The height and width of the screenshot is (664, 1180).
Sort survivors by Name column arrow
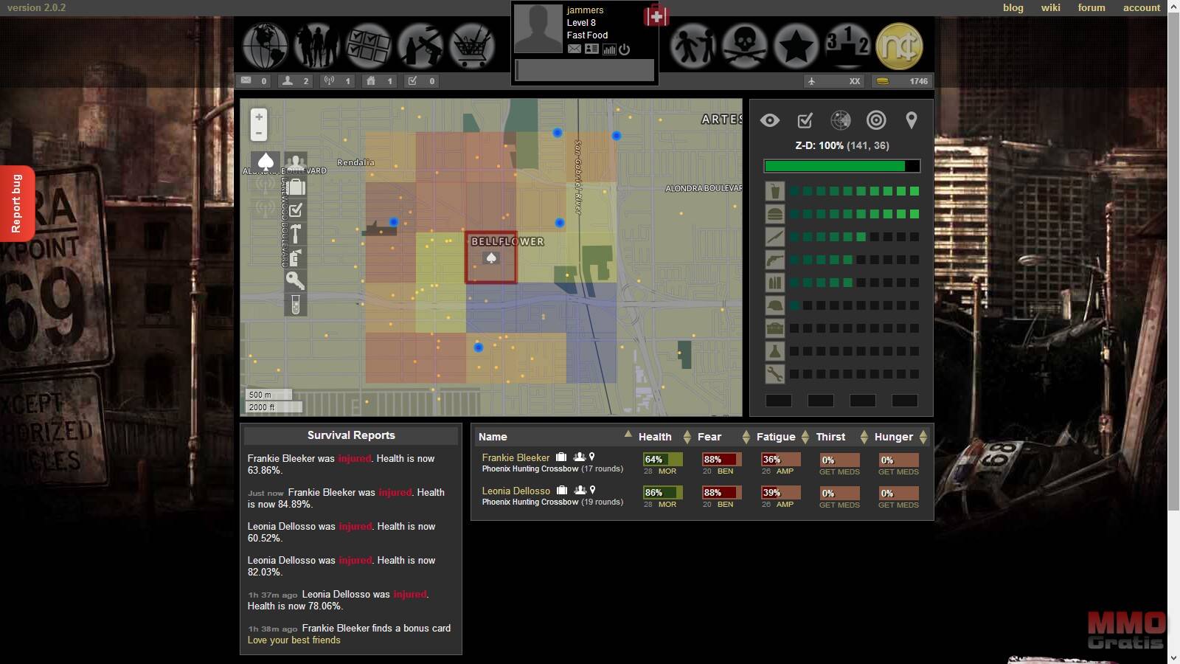(628, 435)
